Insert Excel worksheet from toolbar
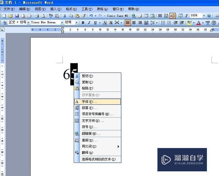This screenshot has width=219, height=176. pyautogui.click(x=153, y=16)
